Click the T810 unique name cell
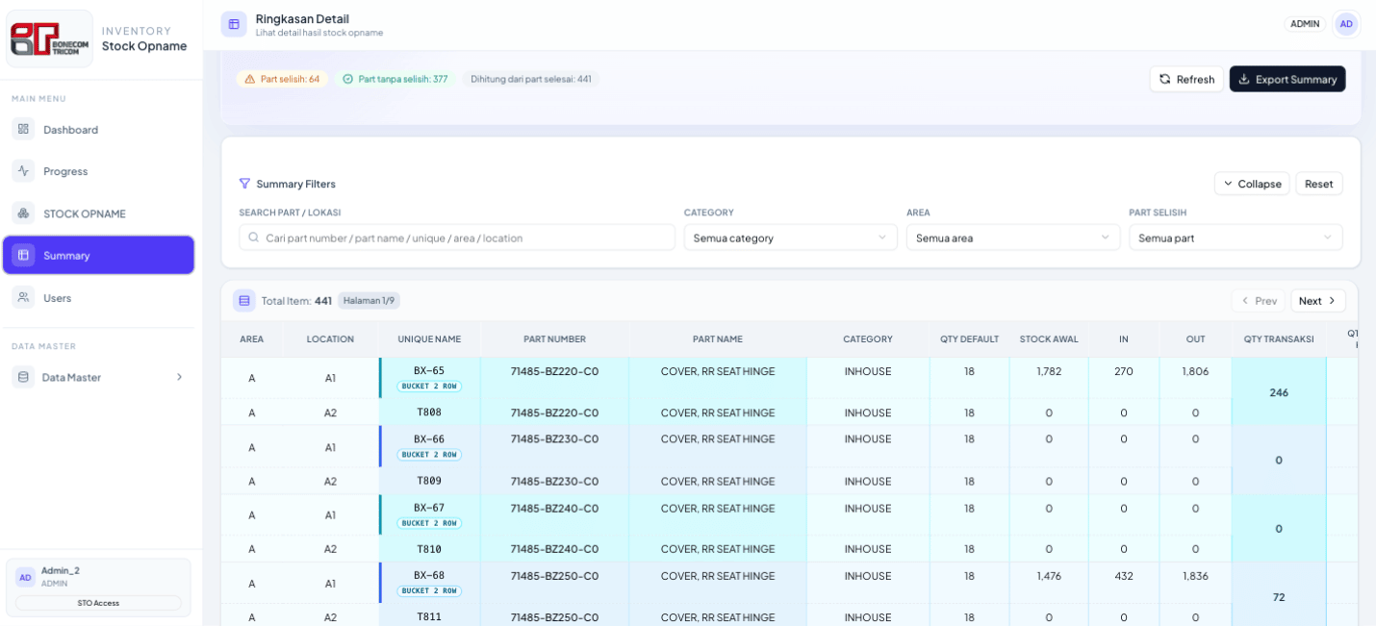The image size is (1376, 626). pyautogui.click(x=429, y=549)
